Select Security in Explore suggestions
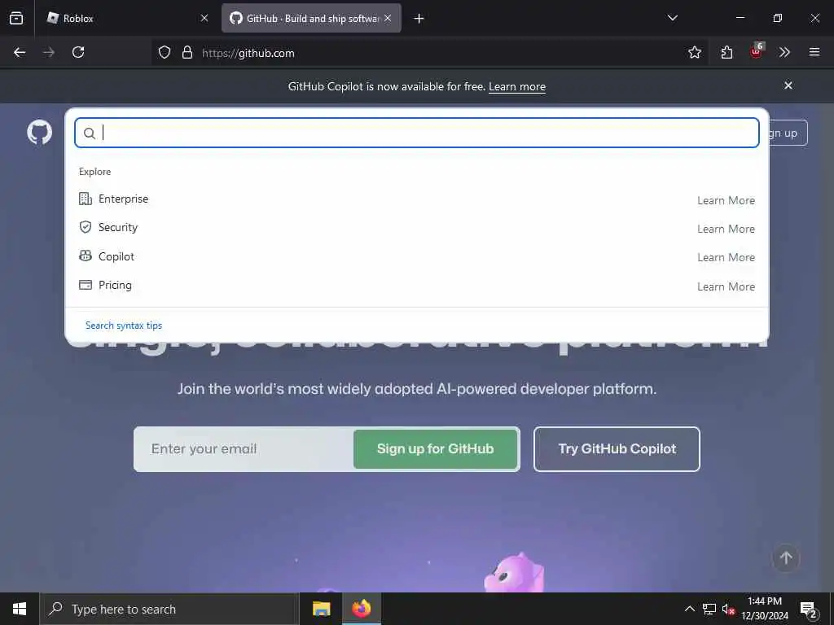 (416, 228)
